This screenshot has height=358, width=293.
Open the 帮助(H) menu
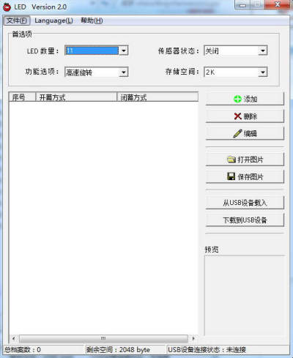[92, 20]
